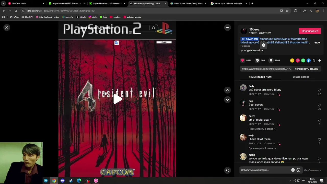
Task: Click the #manhunt hashtag
Action: [266, 39]
